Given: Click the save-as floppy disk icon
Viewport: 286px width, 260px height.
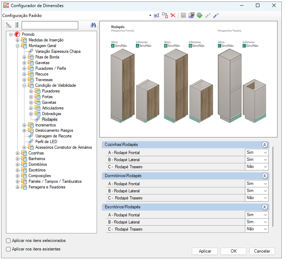Looking at the screenshot, I should tap(191, 15).
